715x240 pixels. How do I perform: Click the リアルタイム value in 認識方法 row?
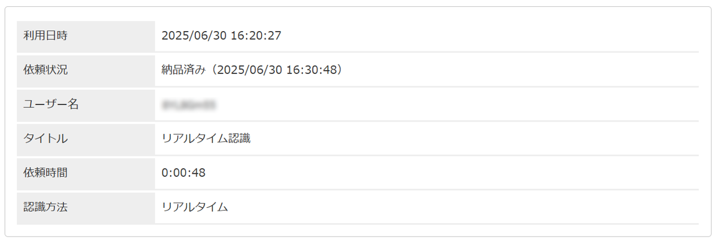point(195,207)
